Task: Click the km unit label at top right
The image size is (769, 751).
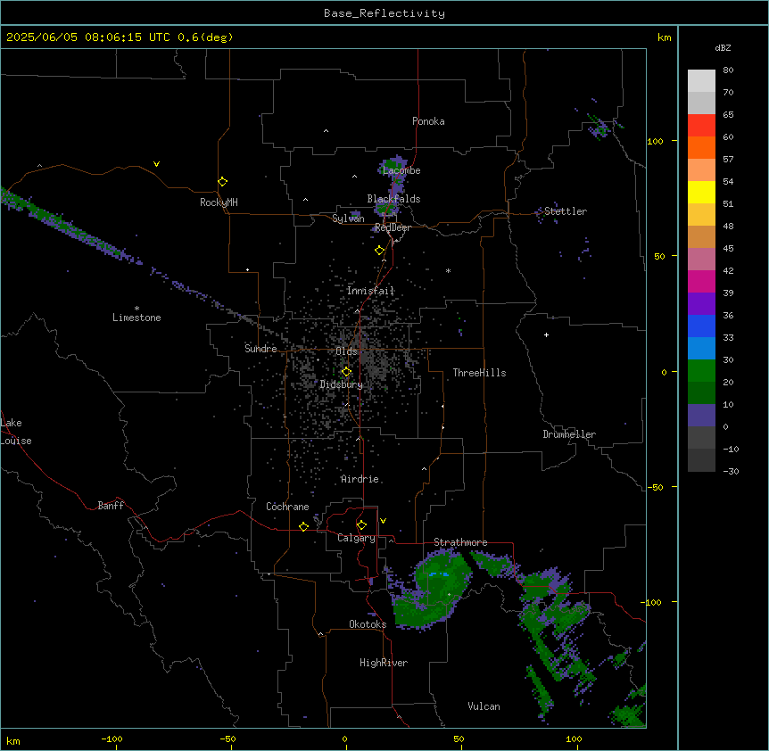Action: tap(665, 37)
